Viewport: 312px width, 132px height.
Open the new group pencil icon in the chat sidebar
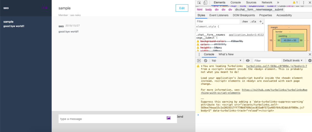pos(43,8)
